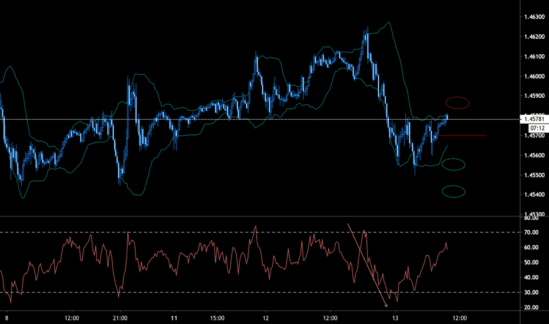Click the 30.00 RSI scale label
The height and width of the screenshot is (324, 549).
click(531, 292)
